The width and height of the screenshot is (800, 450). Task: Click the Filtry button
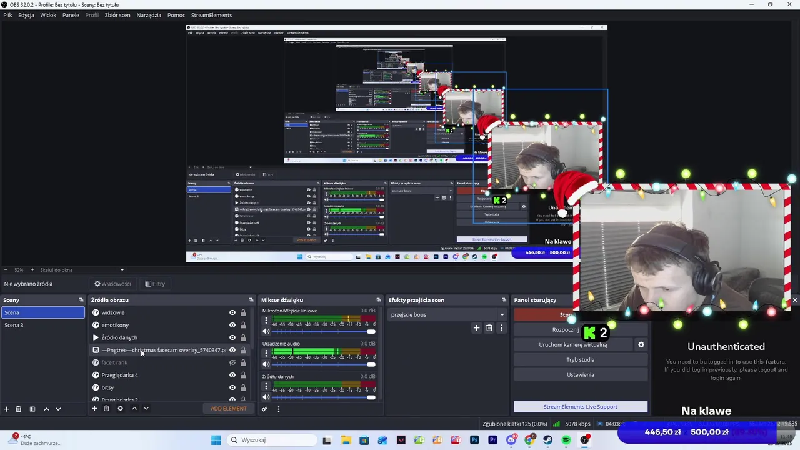coord(155,284)
